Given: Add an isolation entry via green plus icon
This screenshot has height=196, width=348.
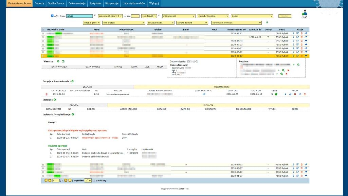Looking at the screenshot, I should click(x=55, y=100).
